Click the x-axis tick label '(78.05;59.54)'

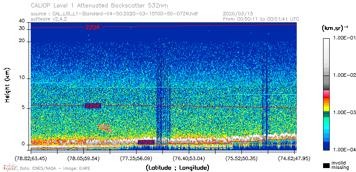83,158
